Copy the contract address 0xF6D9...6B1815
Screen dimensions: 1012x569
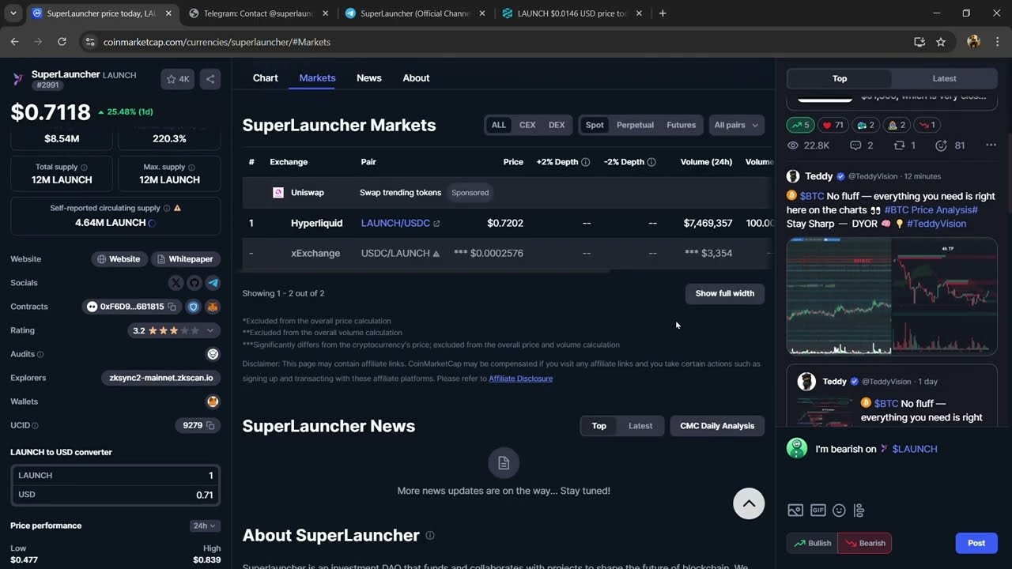coord(172,307)
